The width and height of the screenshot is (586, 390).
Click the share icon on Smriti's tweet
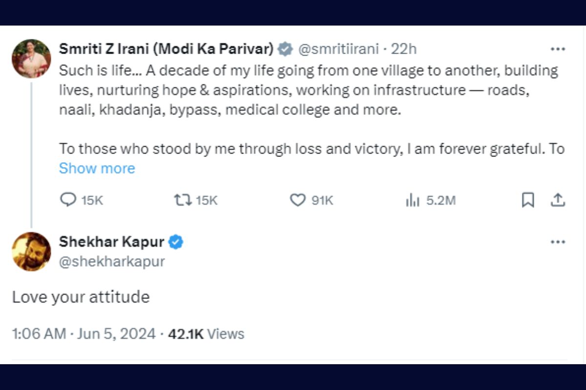coord(558,200)
